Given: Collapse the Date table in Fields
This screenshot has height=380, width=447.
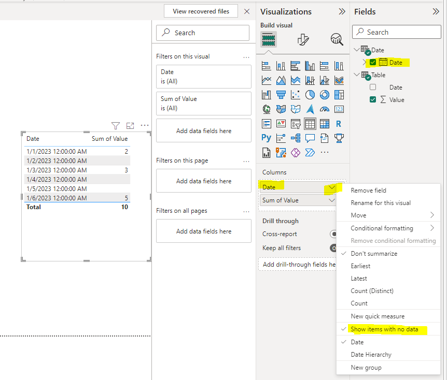Looking at the screenshot, I should pos(356,50).
